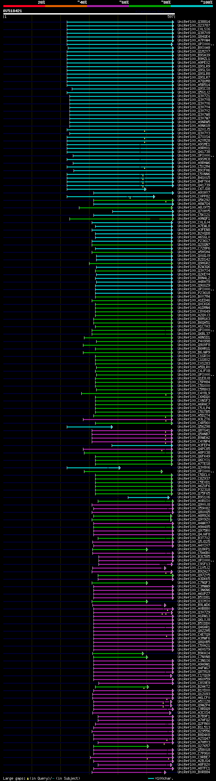
Task: Open hit UniRef100_Q38814
Action: tap(194, 22)
